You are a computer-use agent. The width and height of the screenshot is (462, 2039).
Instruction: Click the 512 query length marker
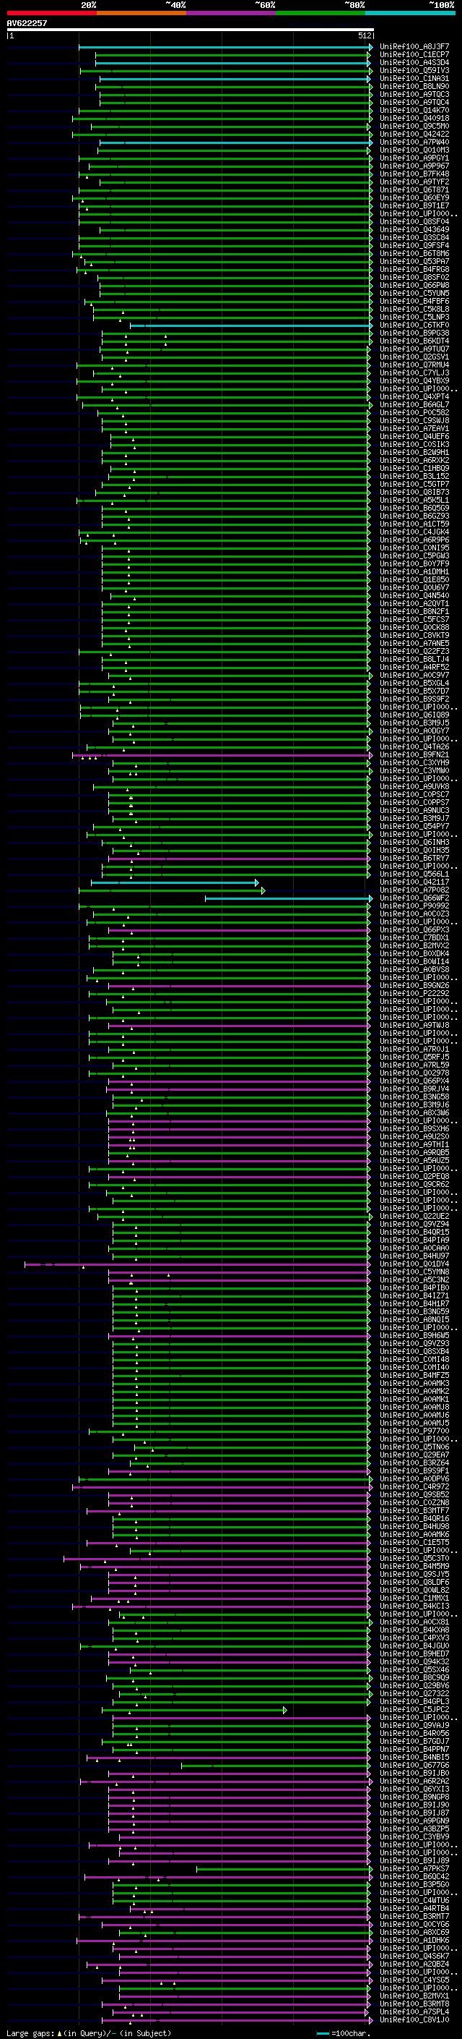point(363,35)
